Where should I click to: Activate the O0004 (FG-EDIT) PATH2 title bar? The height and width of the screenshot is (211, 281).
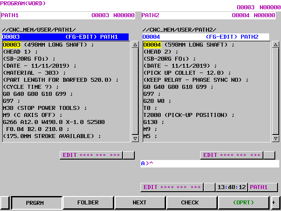coord(203,37)
